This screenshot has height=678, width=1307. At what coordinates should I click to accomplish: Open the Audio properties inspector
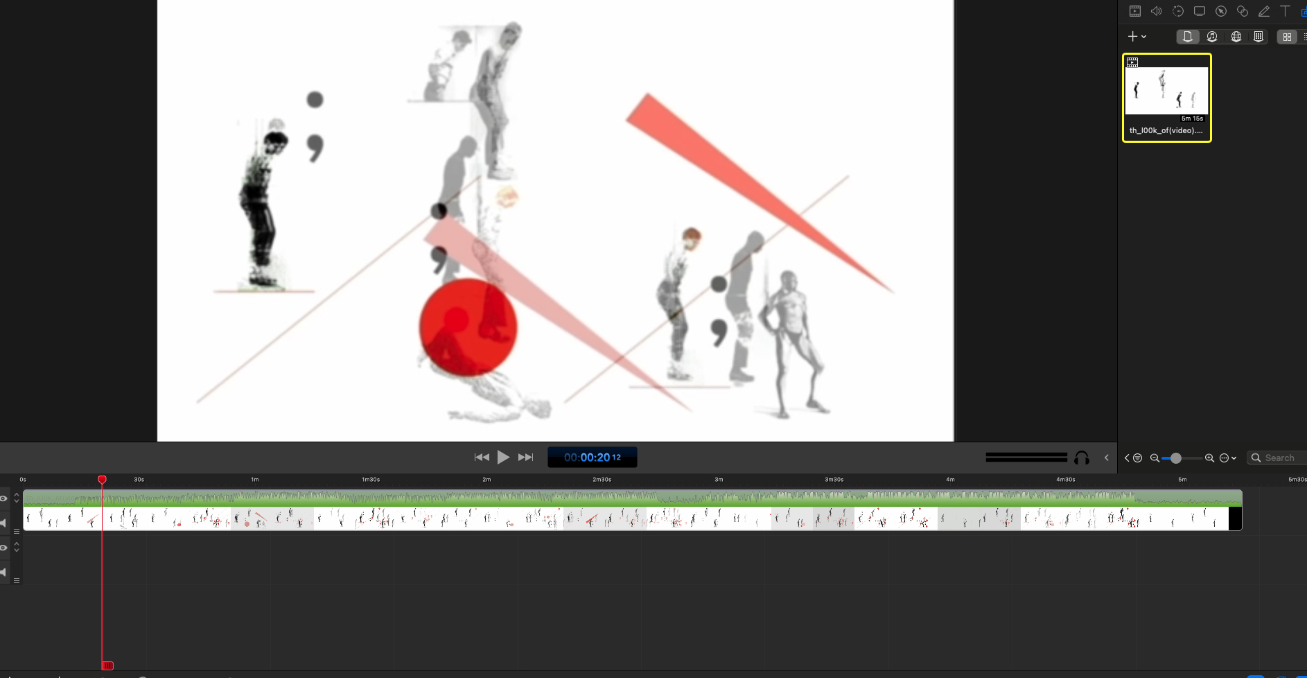[x=1157, y=11]
